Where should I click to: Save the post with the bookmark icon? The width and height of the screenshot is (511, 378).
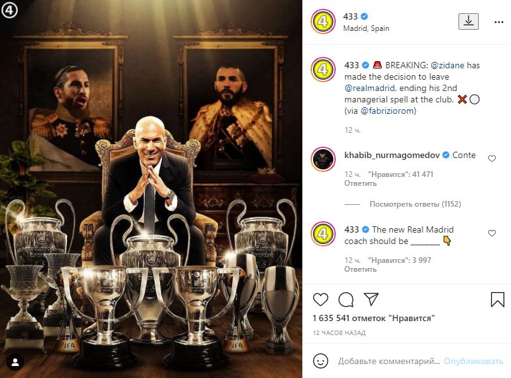click(x=497, y=300)
